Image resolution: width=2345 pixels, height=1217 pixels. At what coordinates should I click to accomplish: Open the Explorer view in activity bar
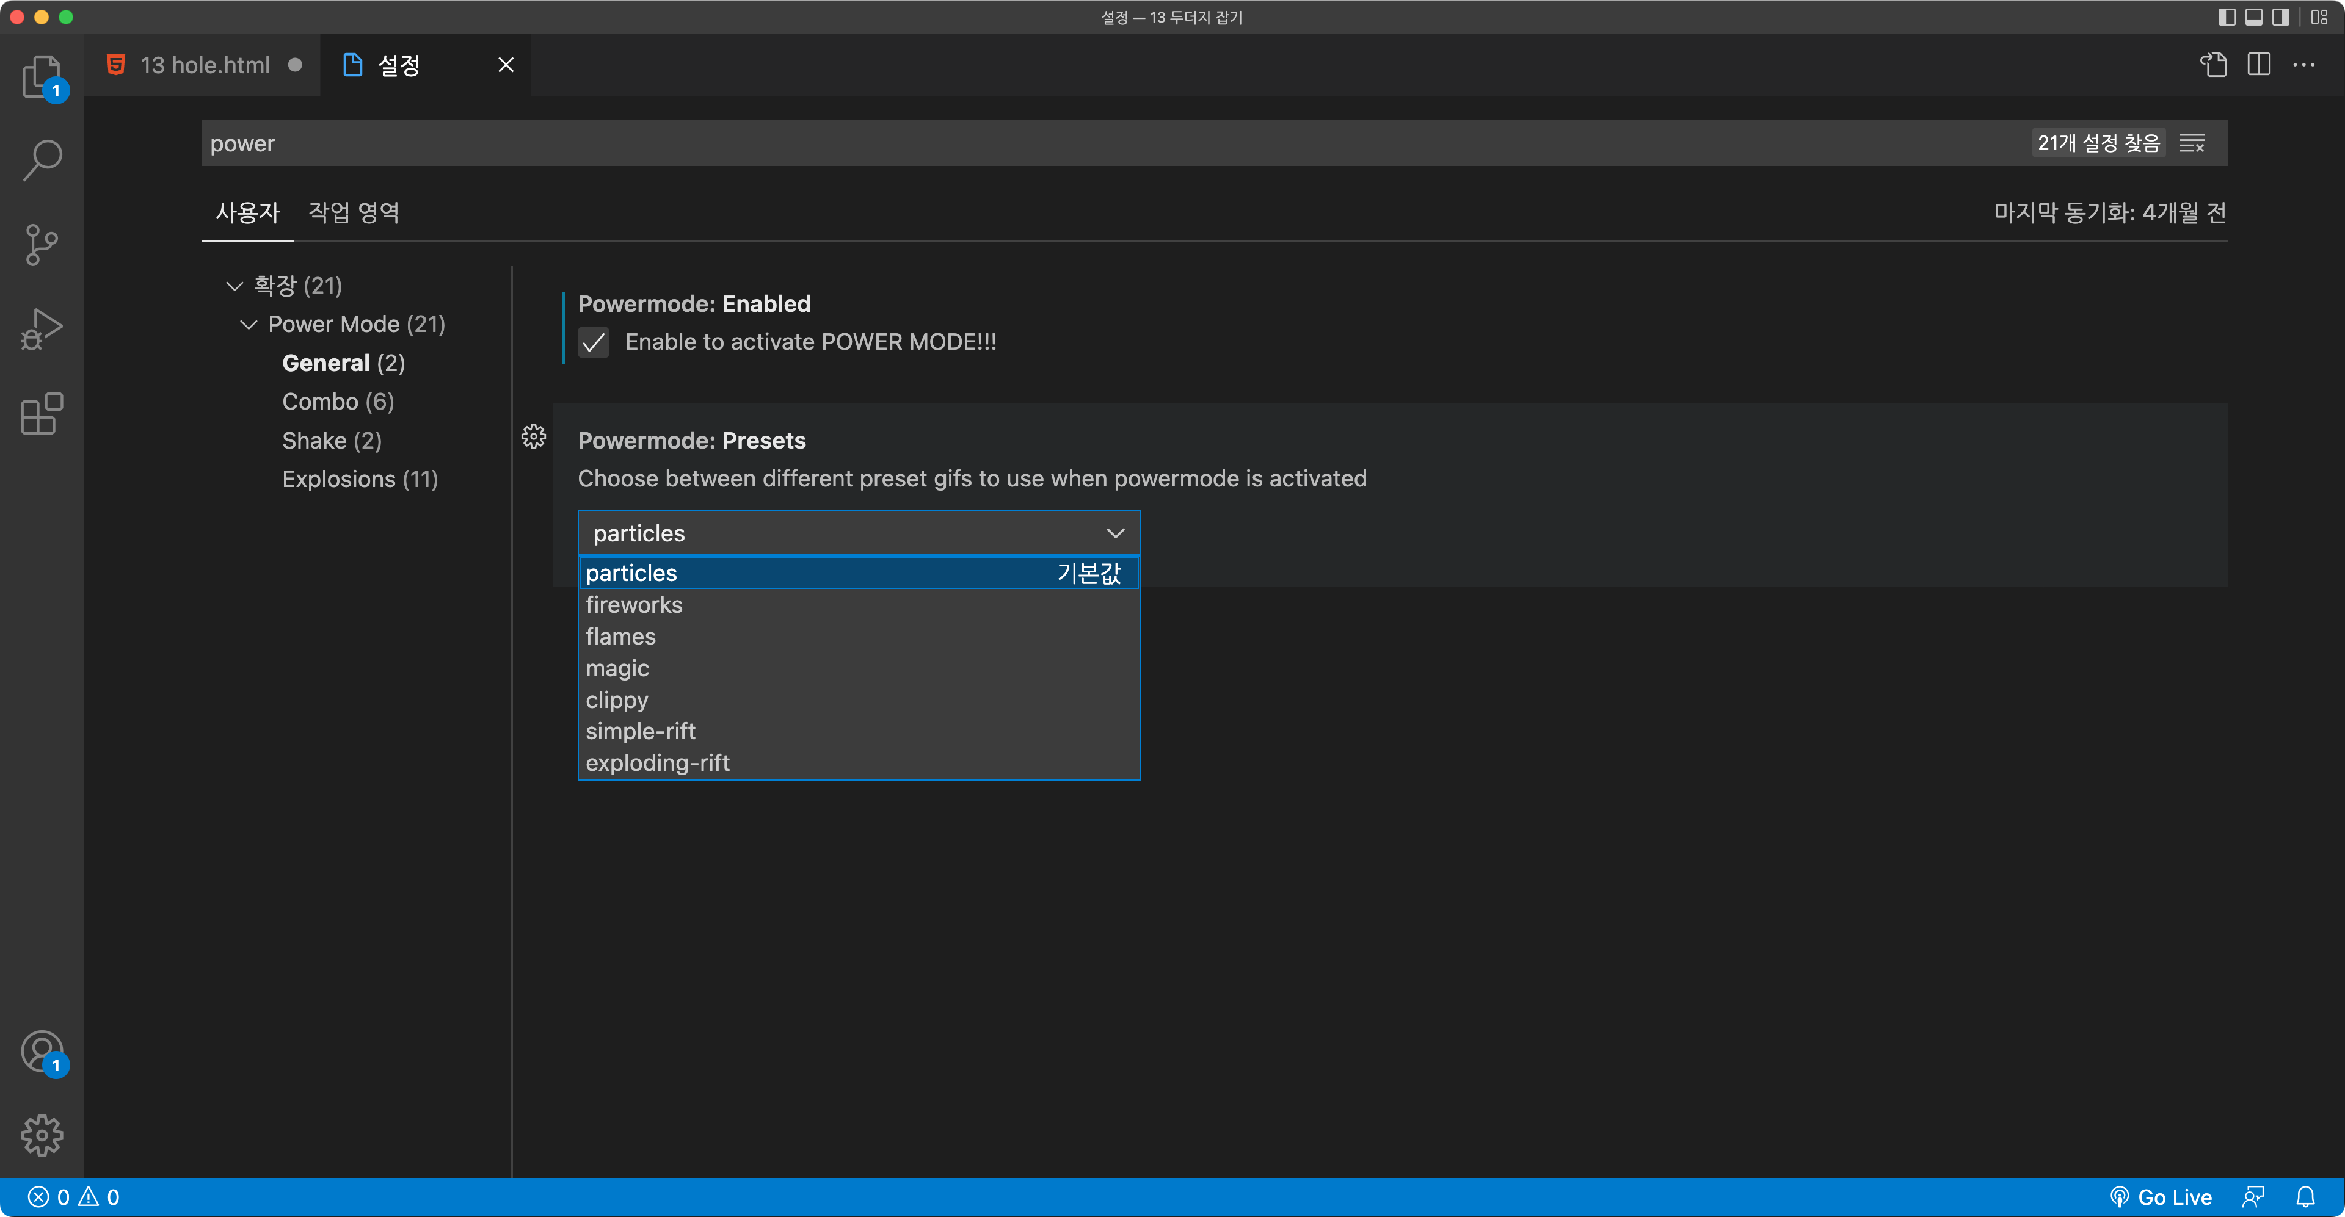pyautogui.click(x=42, y=76)
